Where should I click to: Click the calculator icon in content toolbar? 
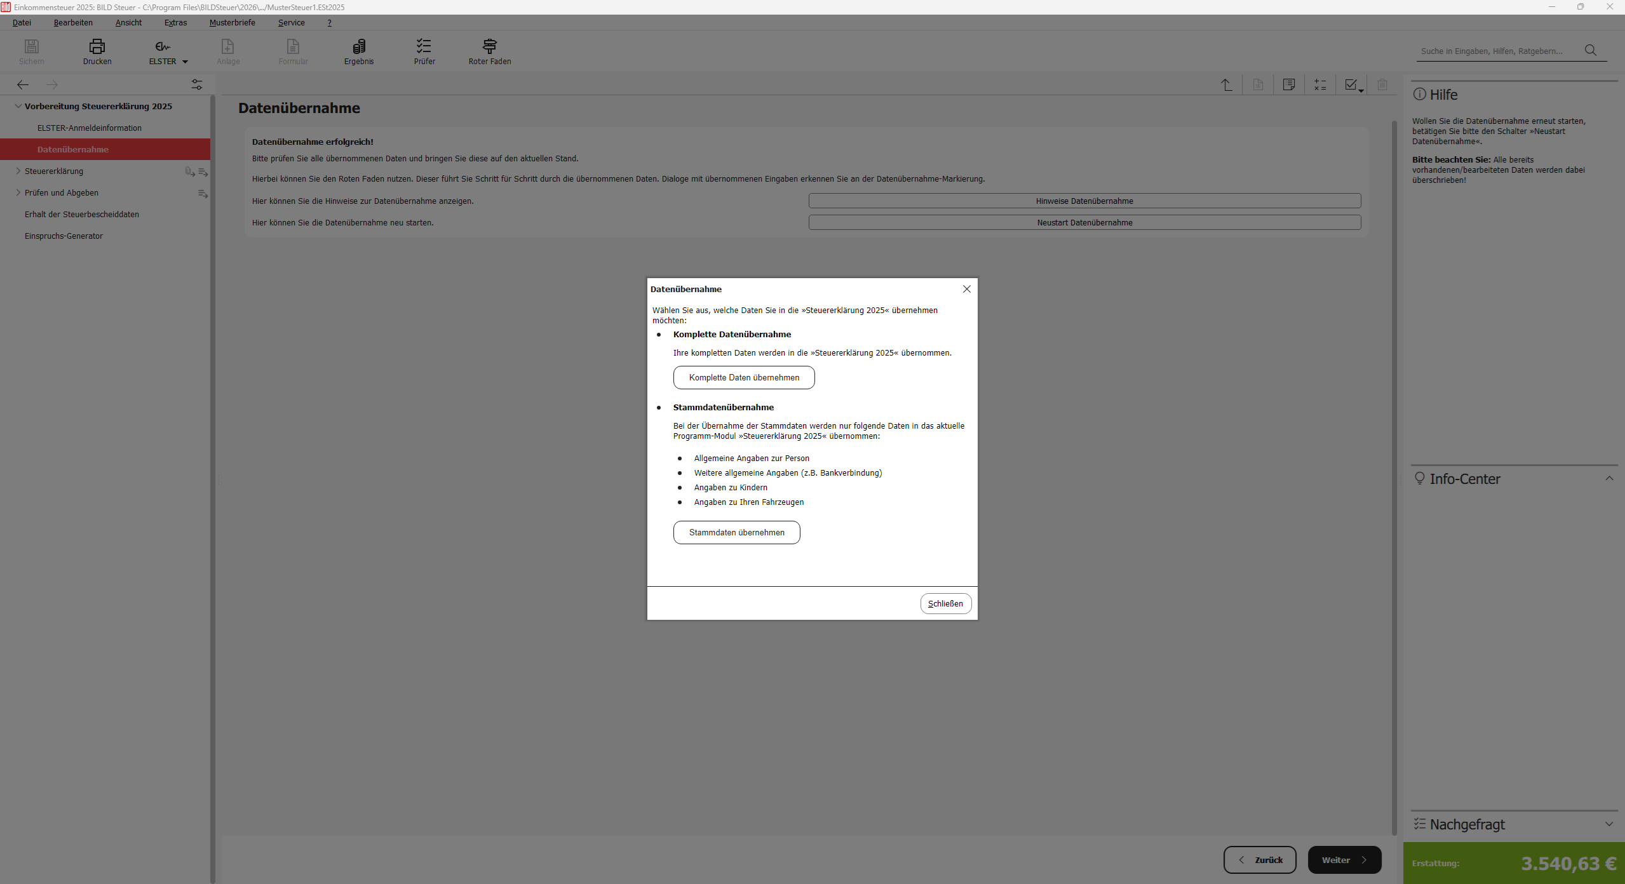pos(1319,84)
